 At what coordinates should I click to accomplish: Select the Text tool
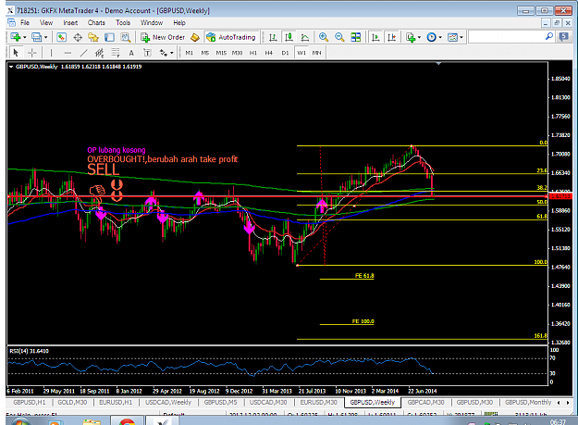131,53
